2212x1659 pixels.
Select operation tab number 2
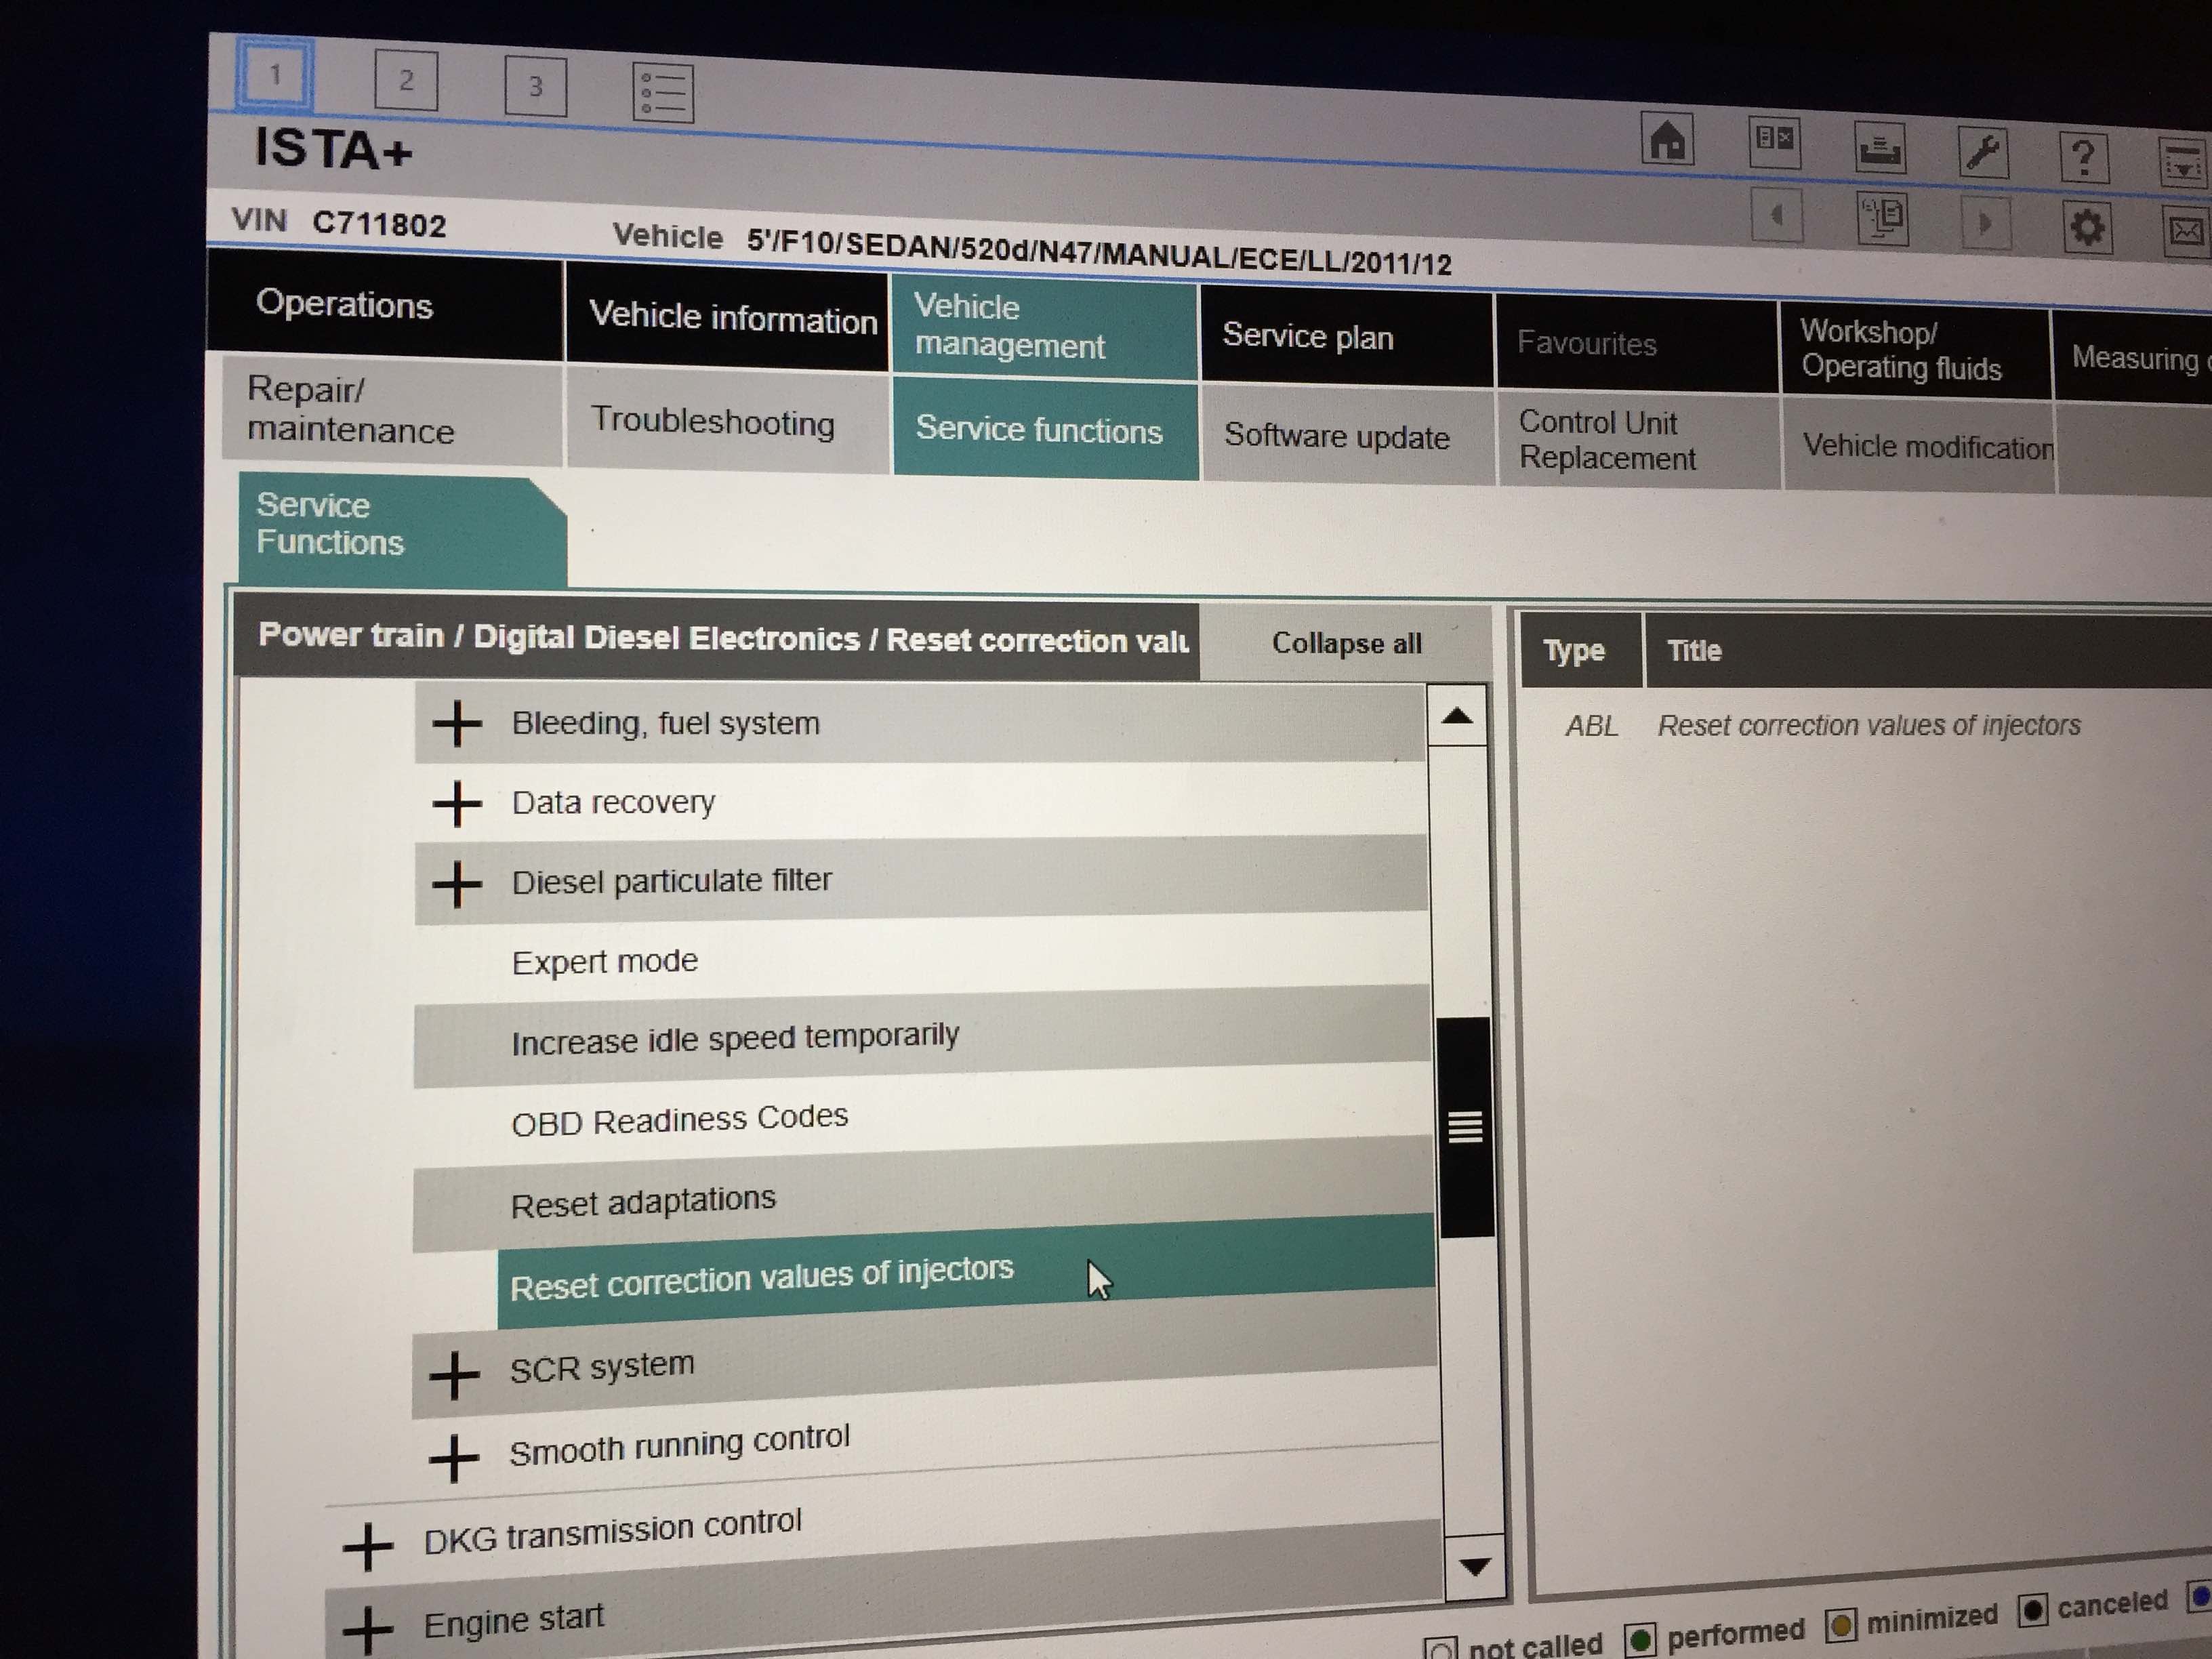pyautogui.click(x=405, y=80)
